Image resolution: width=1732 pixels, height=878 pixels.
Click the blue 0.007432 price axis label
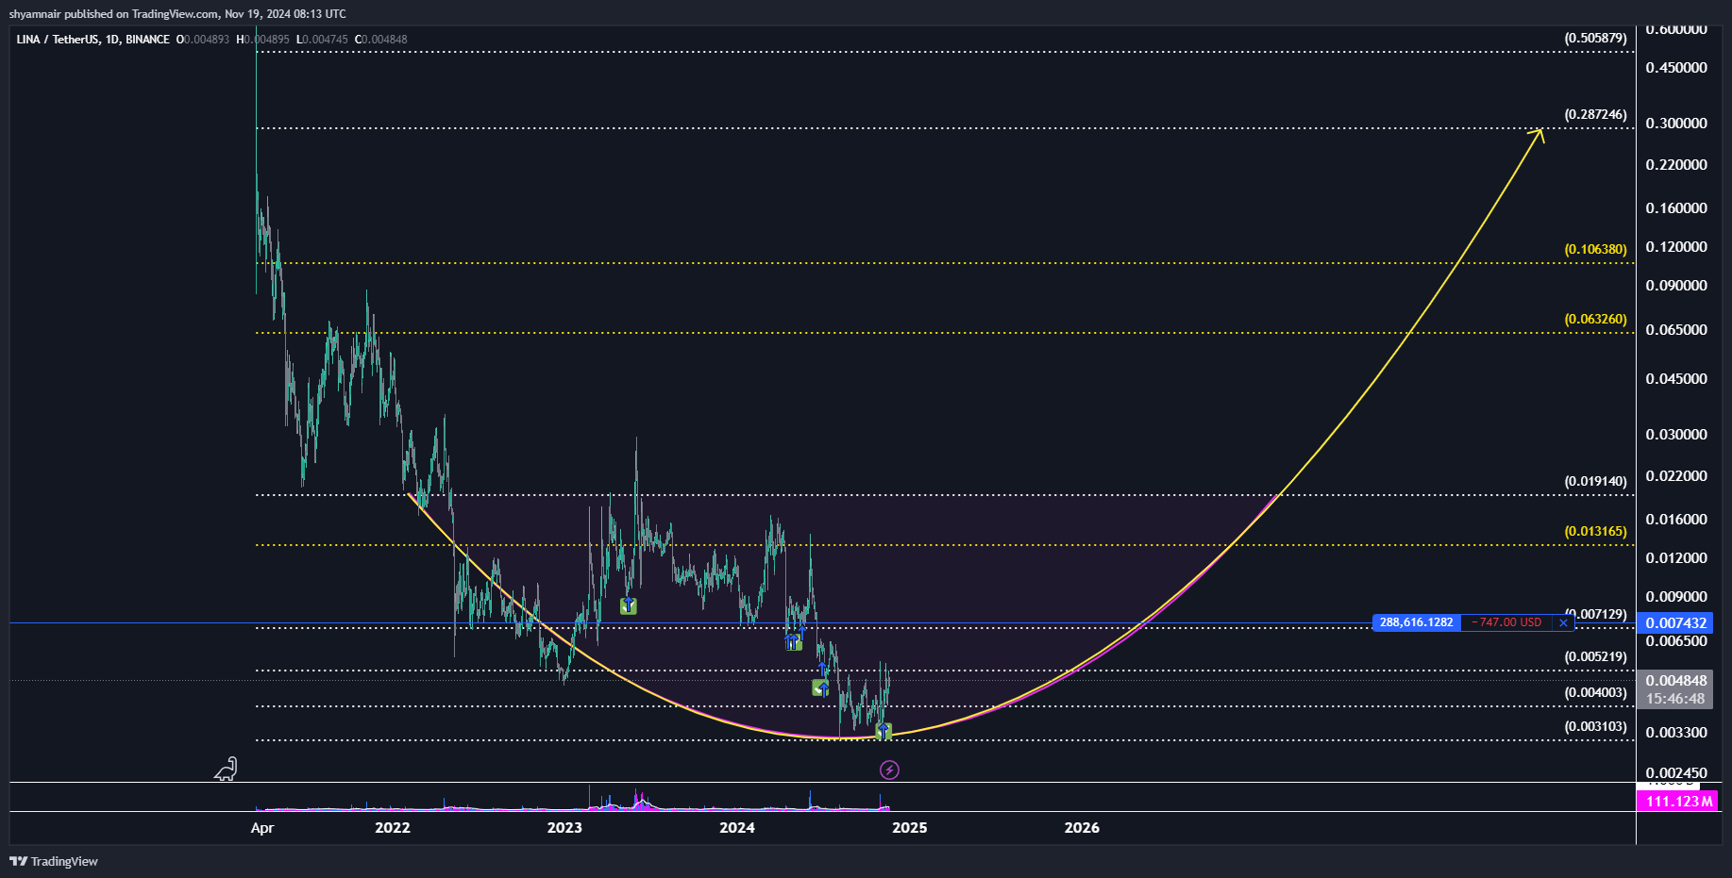(x=1675, y=622)
